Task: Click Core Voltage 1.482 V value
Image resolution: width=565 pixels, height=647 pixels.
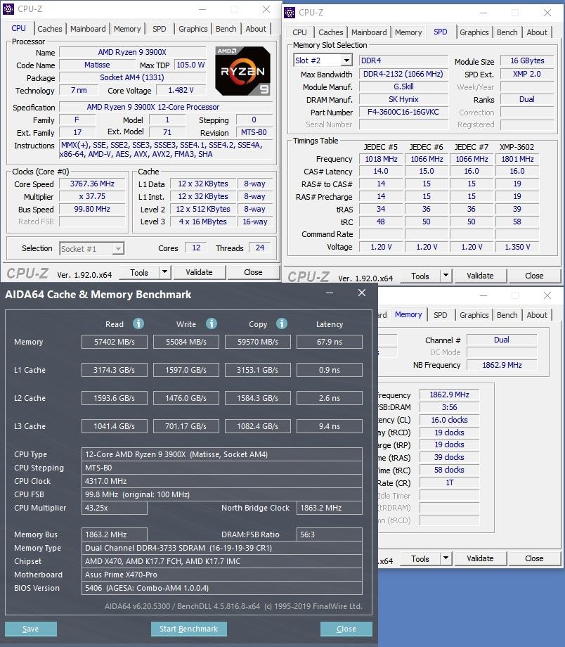Action: coord(181,90)
